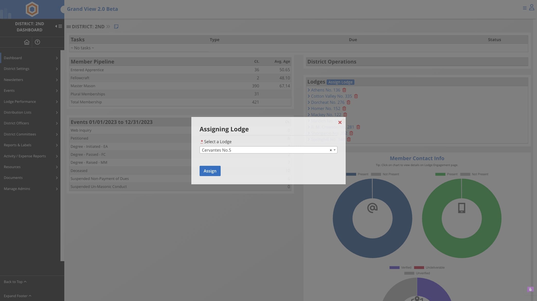Click the Grand View 2.0 Beta title
This screenshot has height=301, width=537.
[x=92, y=9]
